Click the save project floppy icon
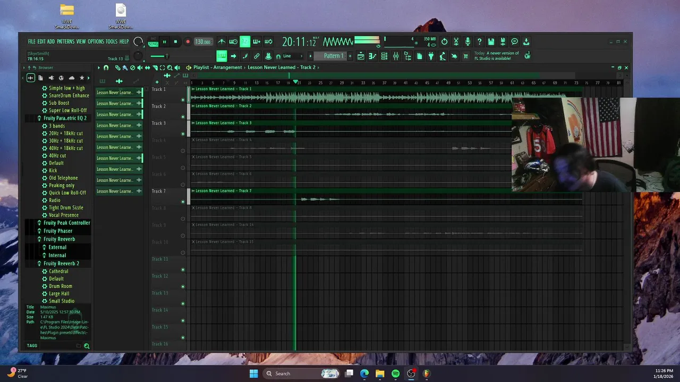The width and height of the screenshot is (680, 382). (x=491, y=41)
